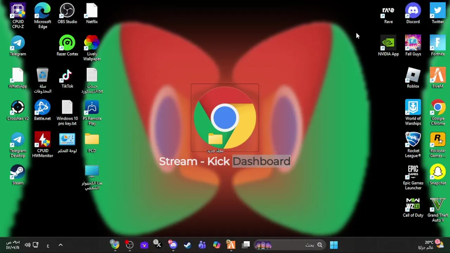Screen dimensions: 450x253
Task: Select the Crosshair V2 desktop icon
Action: click(18, 110)
